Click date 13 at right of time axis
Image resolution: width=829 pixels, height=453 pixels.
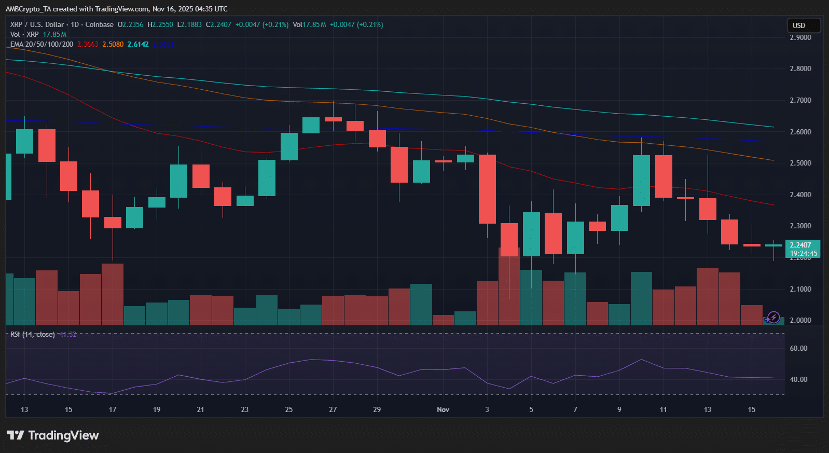[708, 409]
